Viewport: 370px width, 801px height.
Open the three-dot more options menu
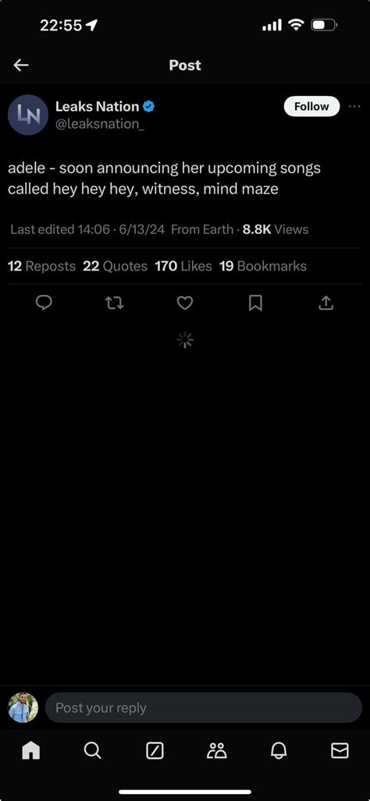click(354, 106)
